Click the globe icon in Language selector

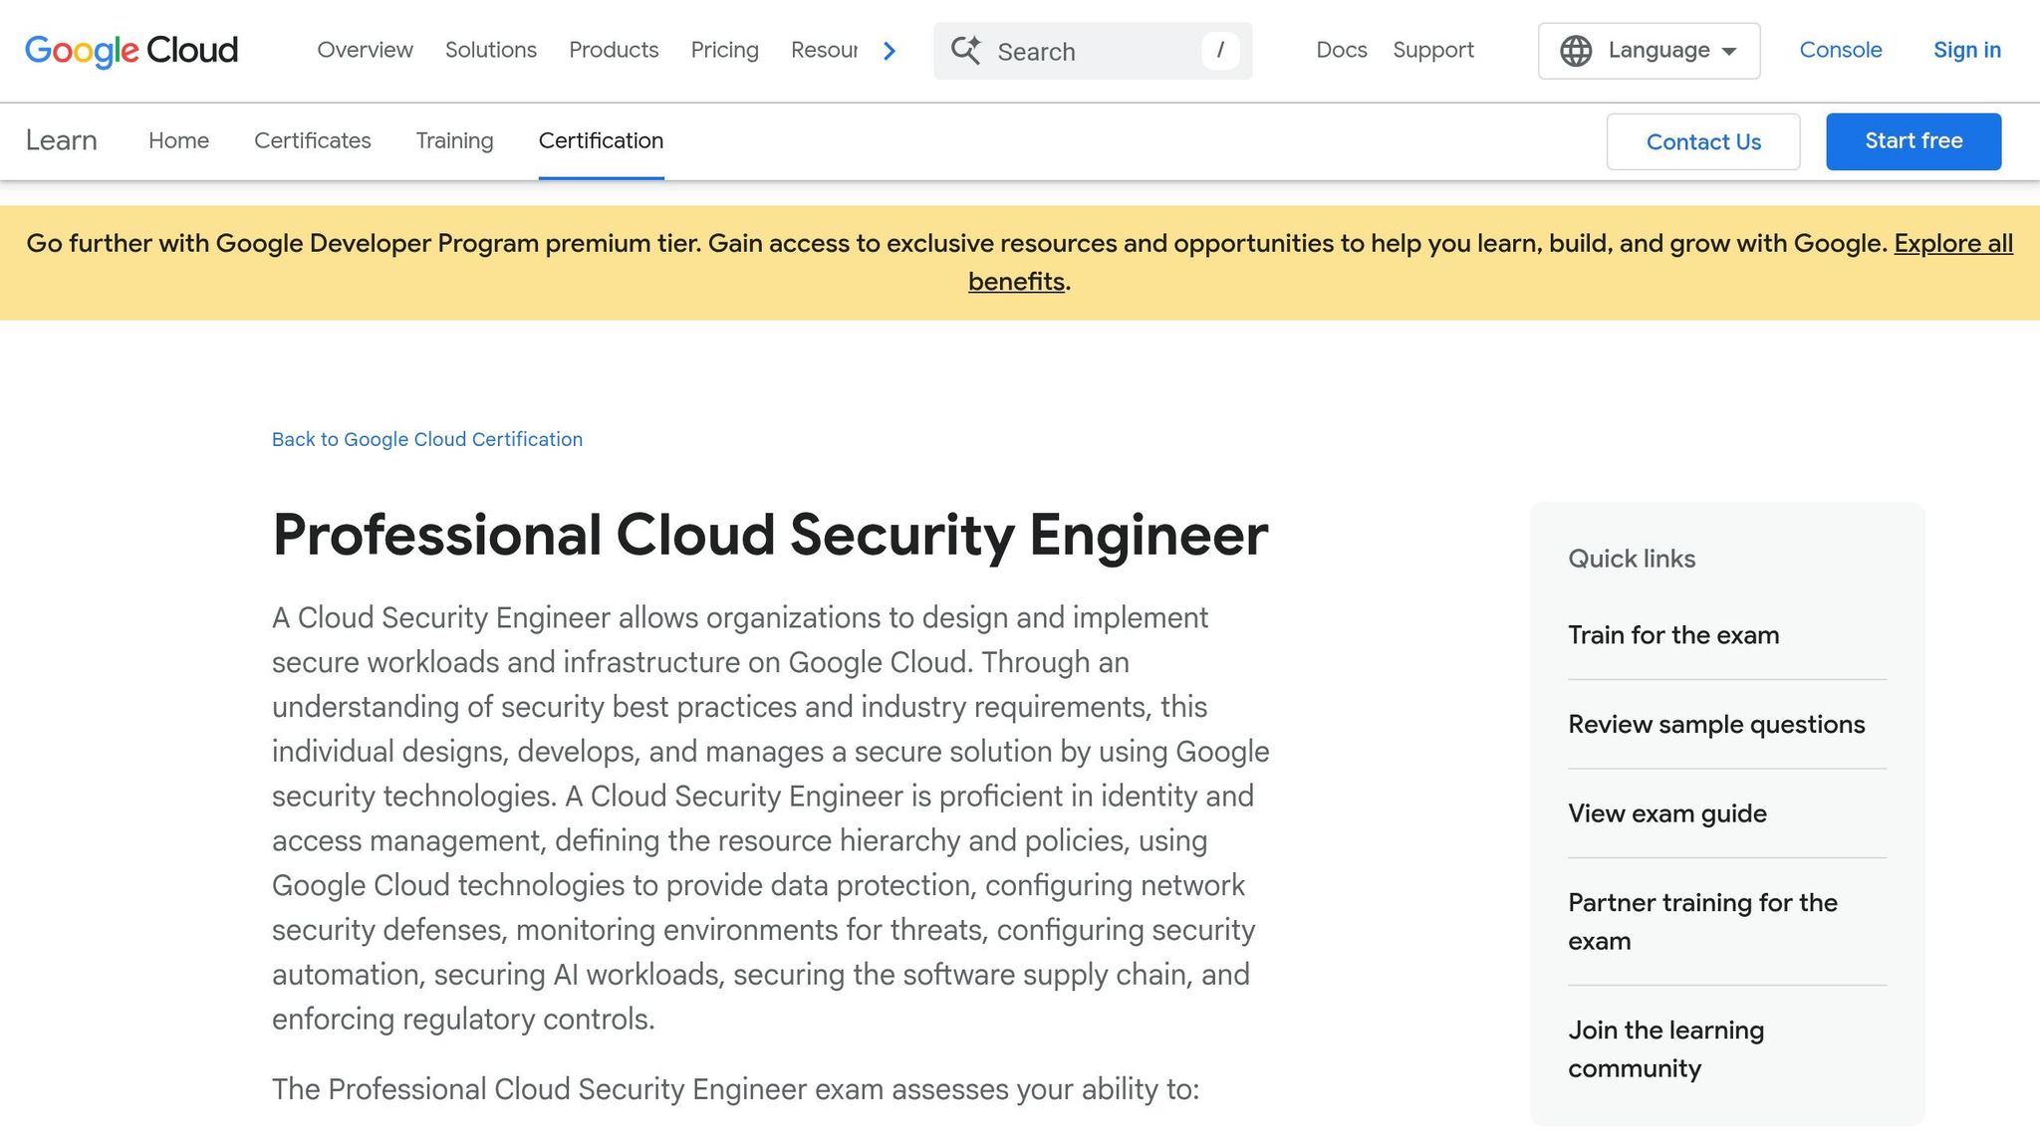click(x=1576, y=51)
